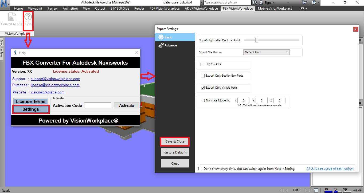Screen dimensions: 364x193
Task: Click into the keyword search field
Action: (227, 2)
